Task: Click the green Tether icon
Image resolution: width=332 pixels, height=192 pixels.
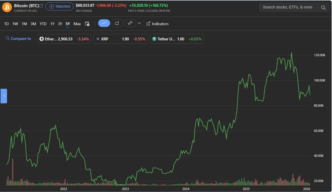Action: (x=154, y=39)
